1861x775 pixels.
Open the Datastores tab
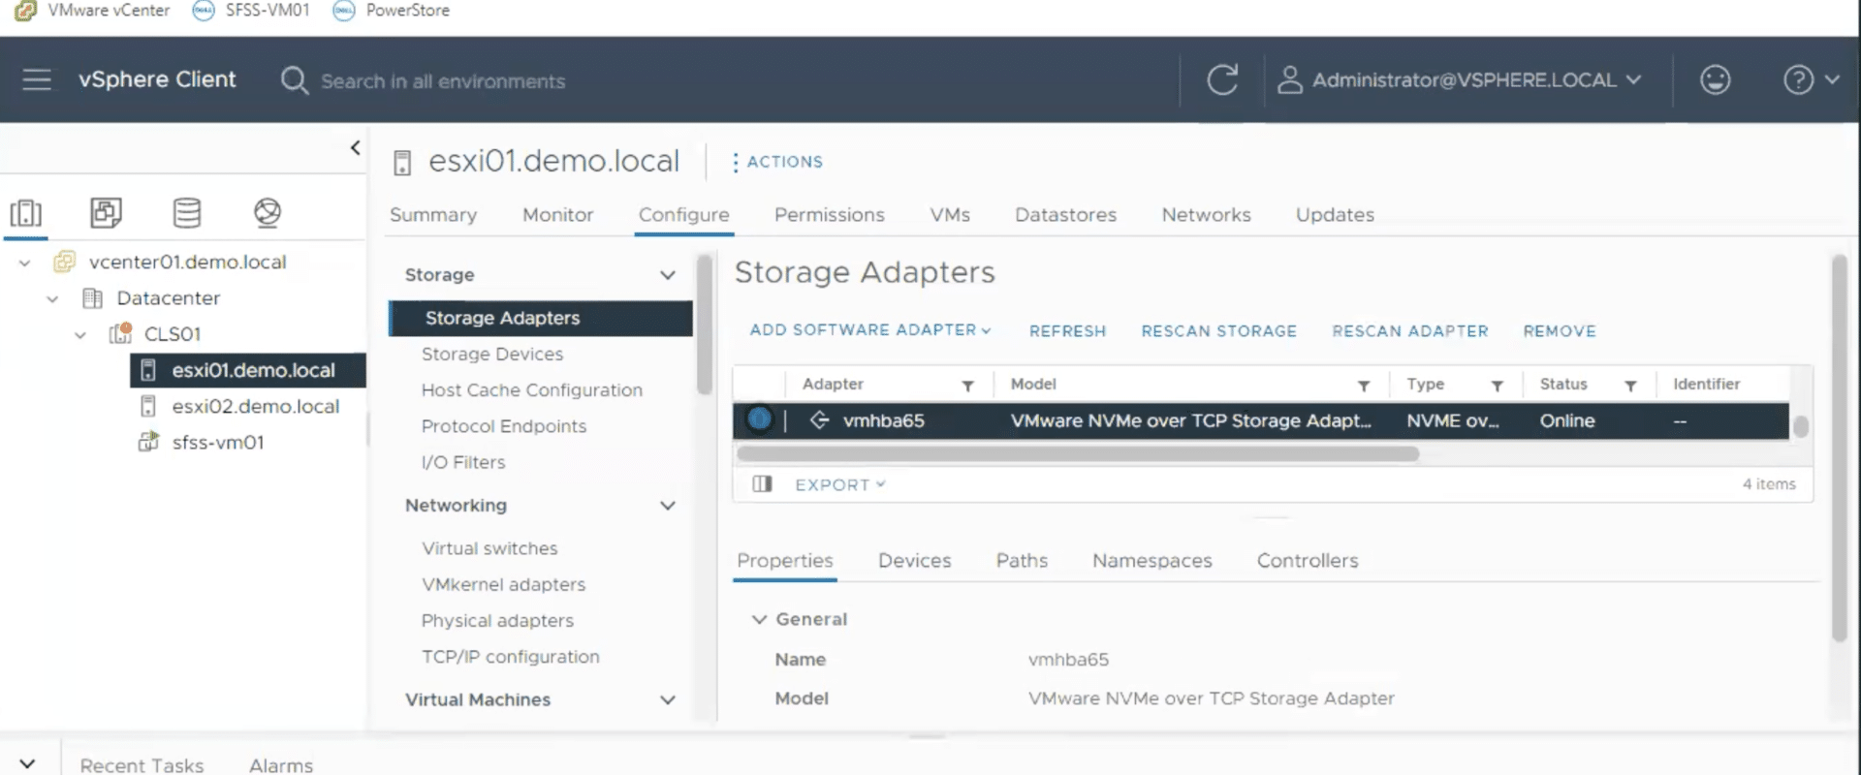(1065, 215)
